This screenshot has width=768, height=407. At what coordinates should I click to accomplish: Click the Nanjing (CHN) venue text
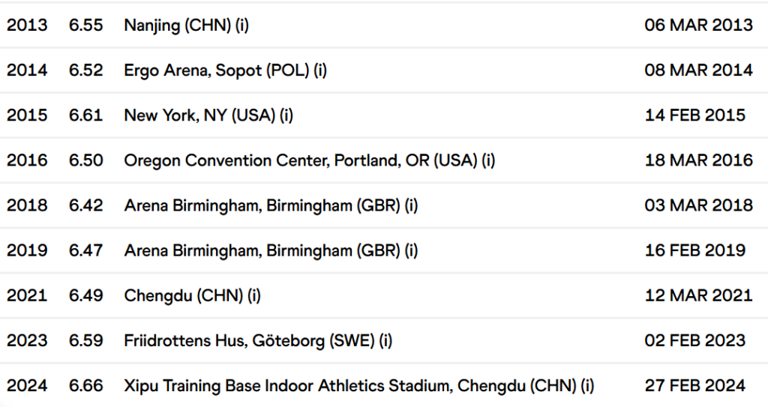186,25
